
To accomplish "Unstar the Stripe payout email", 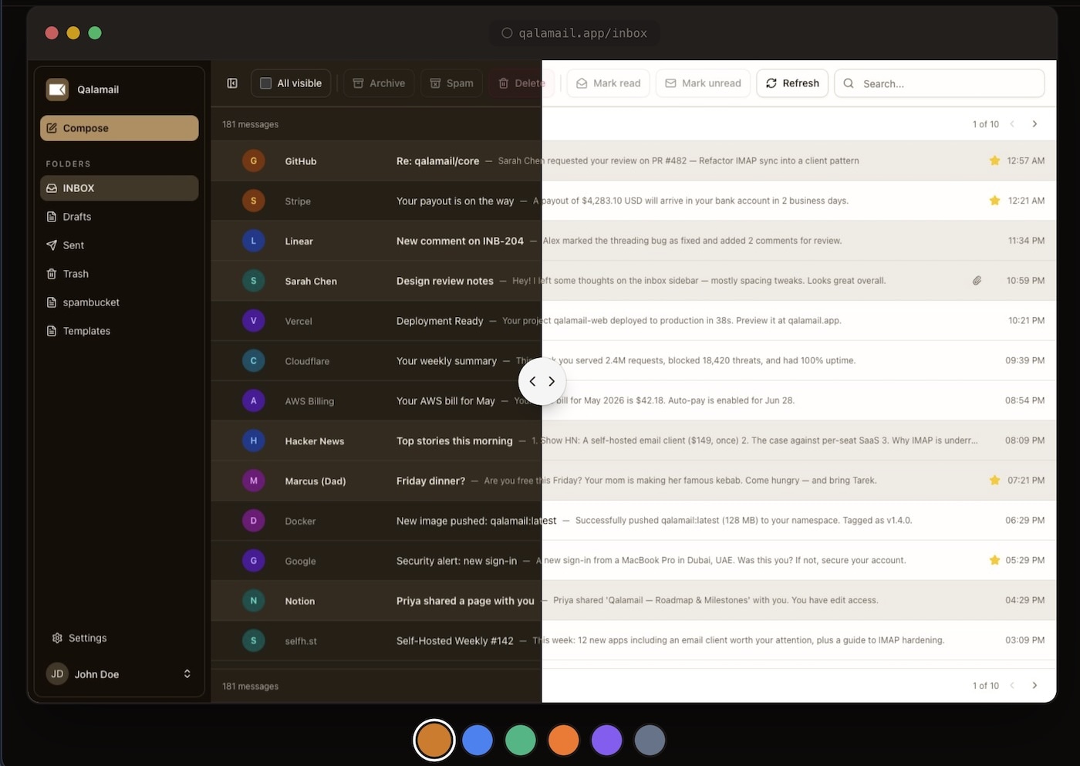I will click(994, 201).
